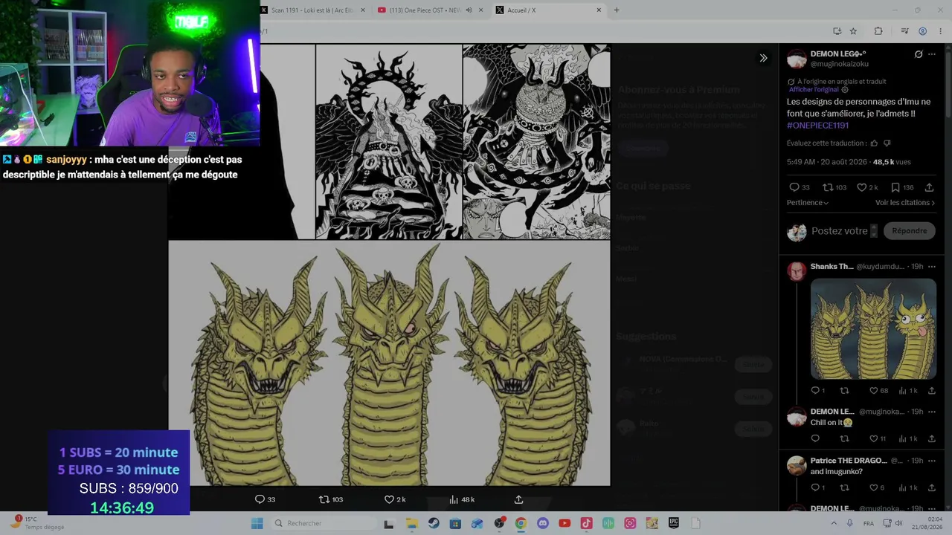
Task: Share the post from the image viewer bar
Action: pos(518,499)
